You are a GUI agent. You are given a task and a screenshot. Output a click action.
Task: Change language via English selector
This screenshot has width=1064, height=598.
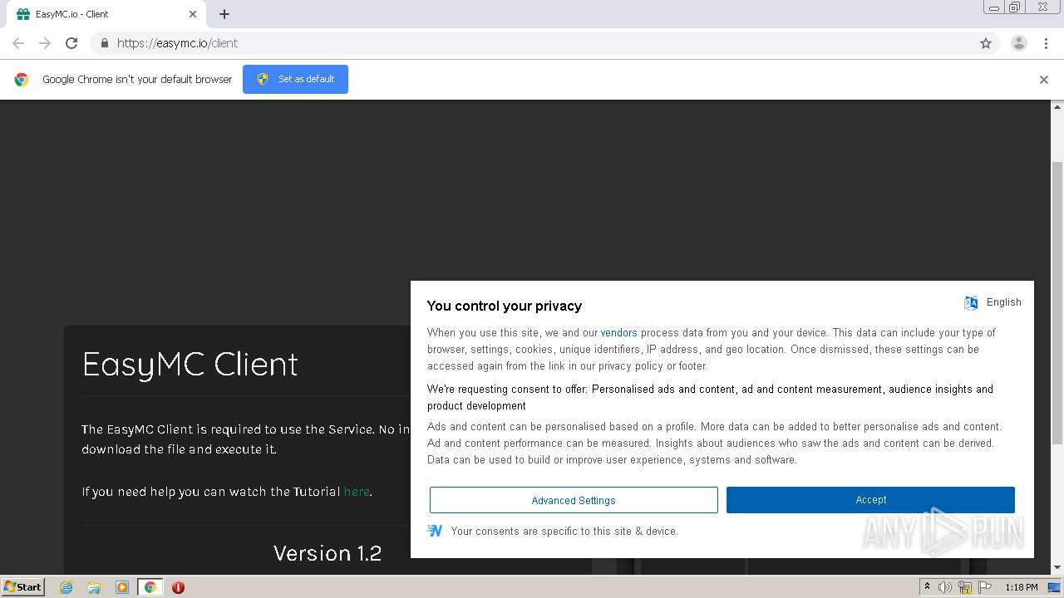[x=1003, y=302]
